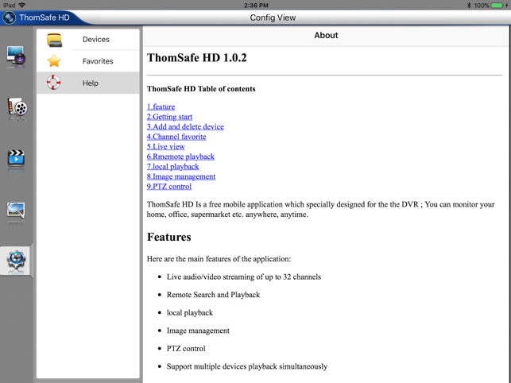Follow the 2.Getting start link
This screenshot has height=383, width=511.
click(x=169, y=117)
